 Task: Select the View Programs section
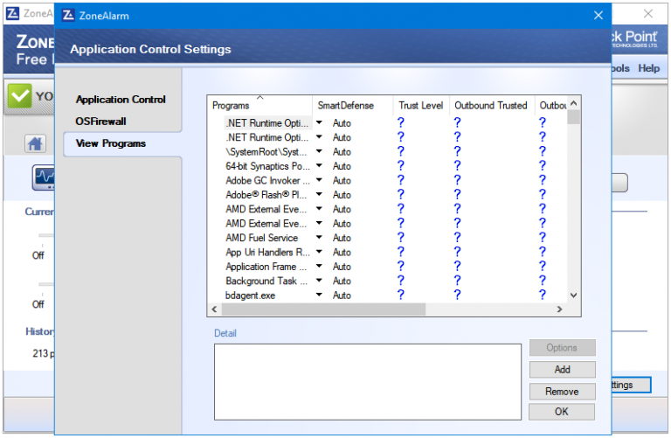(111, 143)
